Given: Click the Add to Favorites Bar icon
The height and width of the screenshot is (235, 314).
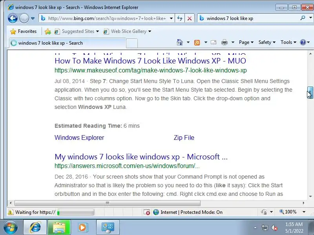Looking at the screenshot, I should click(x=48, y=31).
